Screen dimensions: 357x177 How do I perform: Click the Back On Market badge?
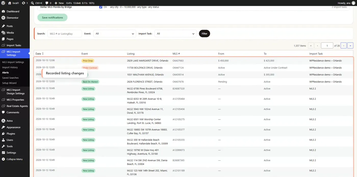(x=90, y=82)
